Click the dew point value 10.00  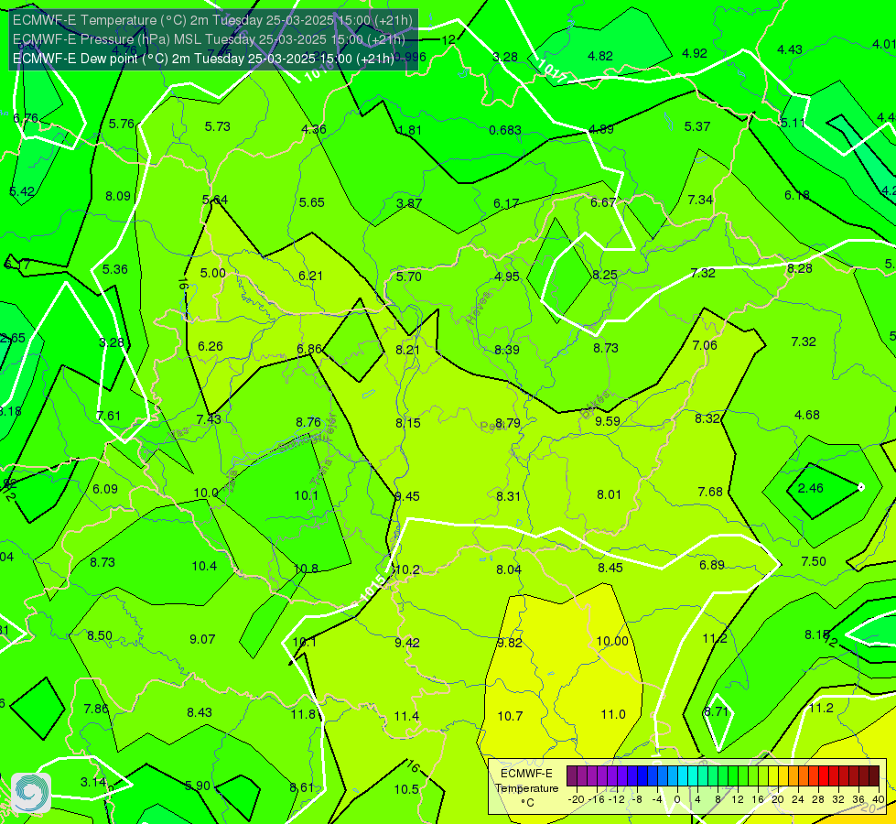[612, 642]
